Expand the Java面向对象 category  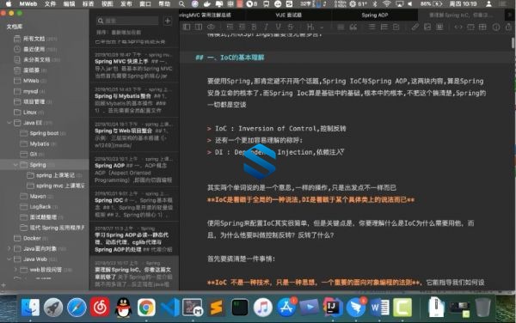tap(9, 248)
